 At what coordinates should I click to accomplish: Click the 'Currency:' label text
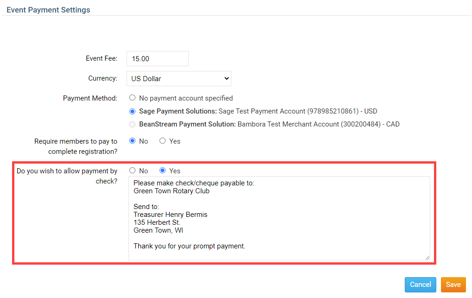point(102,78)
